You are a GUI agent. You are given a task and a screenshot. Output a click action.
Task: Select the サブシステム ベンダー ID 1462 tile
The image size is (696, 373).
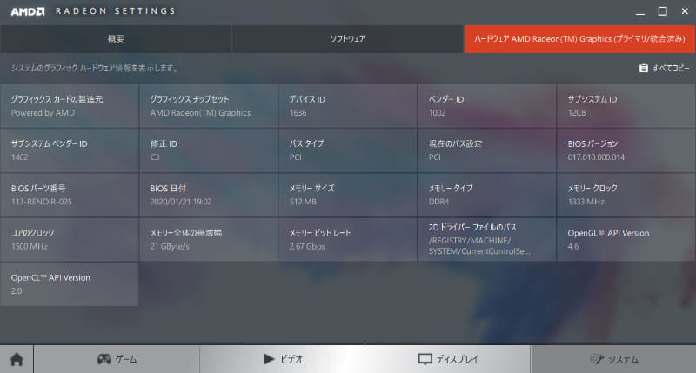point(70,150)
